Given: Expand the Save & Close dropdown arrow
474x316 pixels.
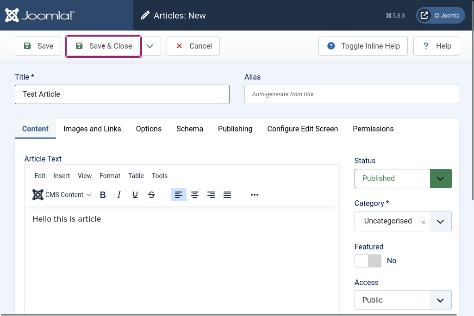Looking at the screenshot, I should (150, 46).
